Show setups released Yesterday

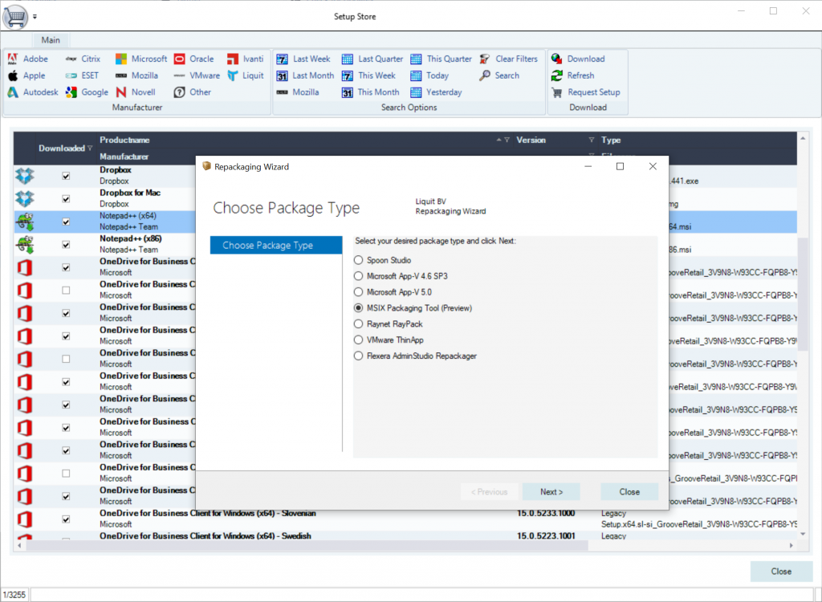point(436,92)
